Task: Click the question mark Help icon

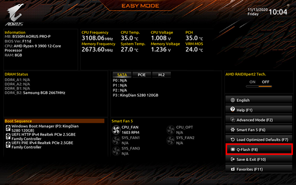Action: click(x=232, y=109)
